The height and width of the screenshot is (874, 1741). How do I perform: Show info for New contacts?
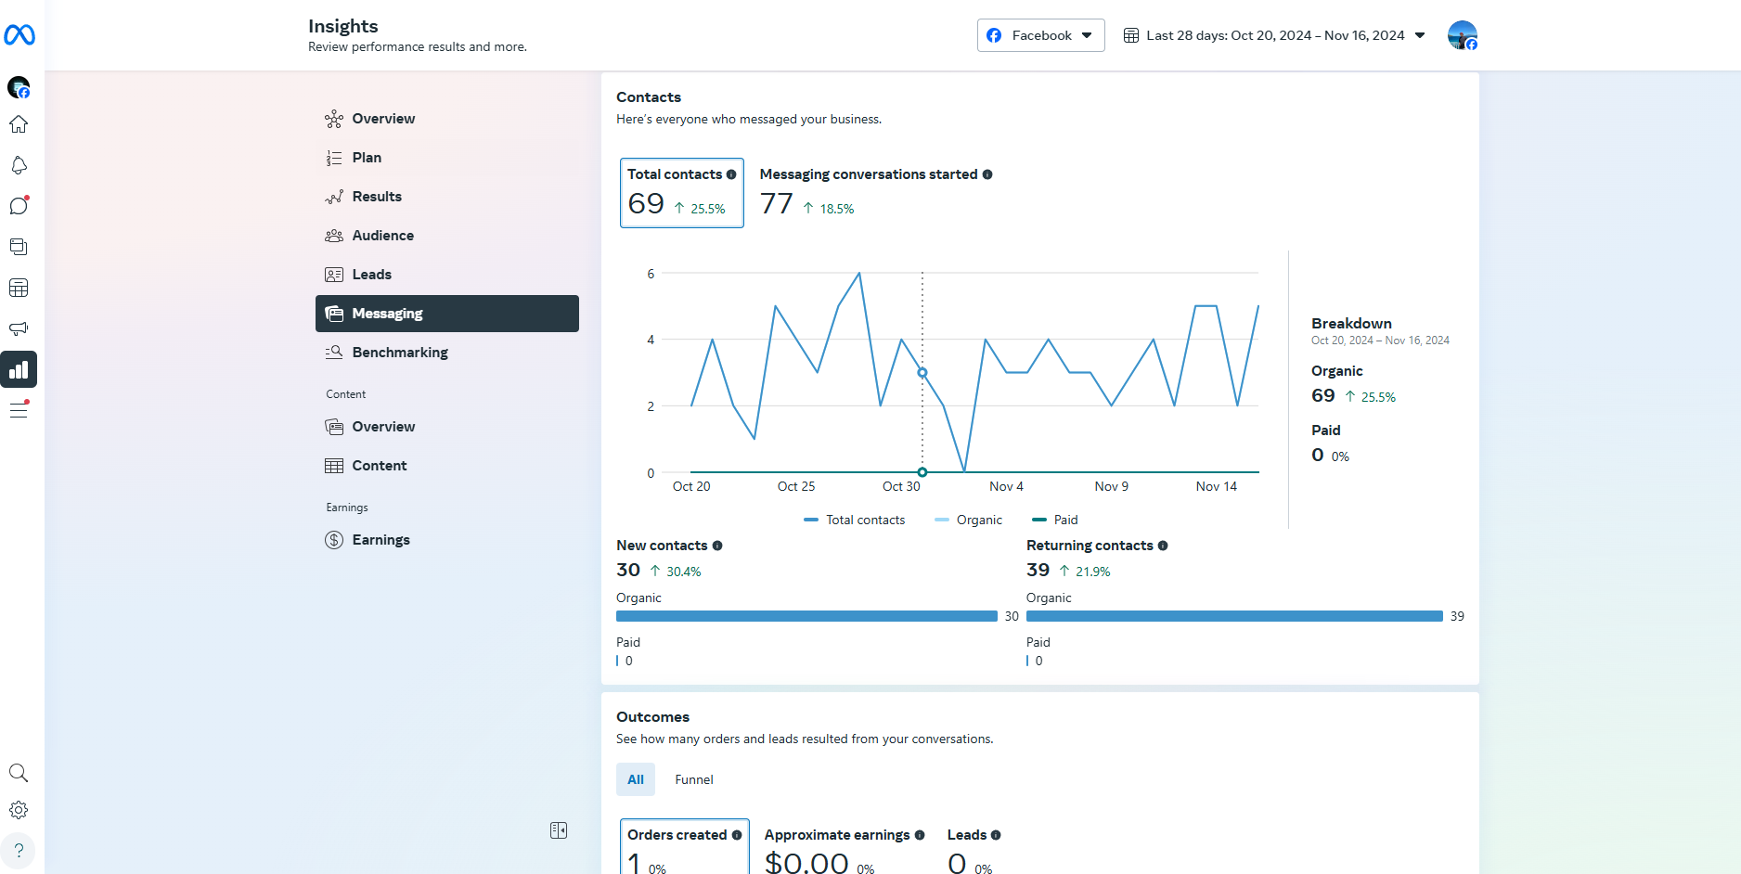point(717,546)
